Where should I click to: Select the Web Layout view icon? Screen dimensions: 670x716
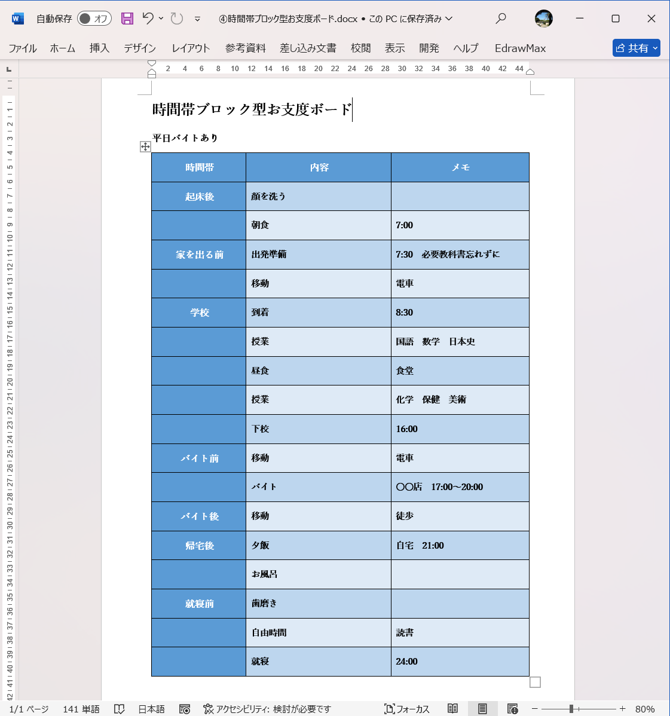coord(512,709)
